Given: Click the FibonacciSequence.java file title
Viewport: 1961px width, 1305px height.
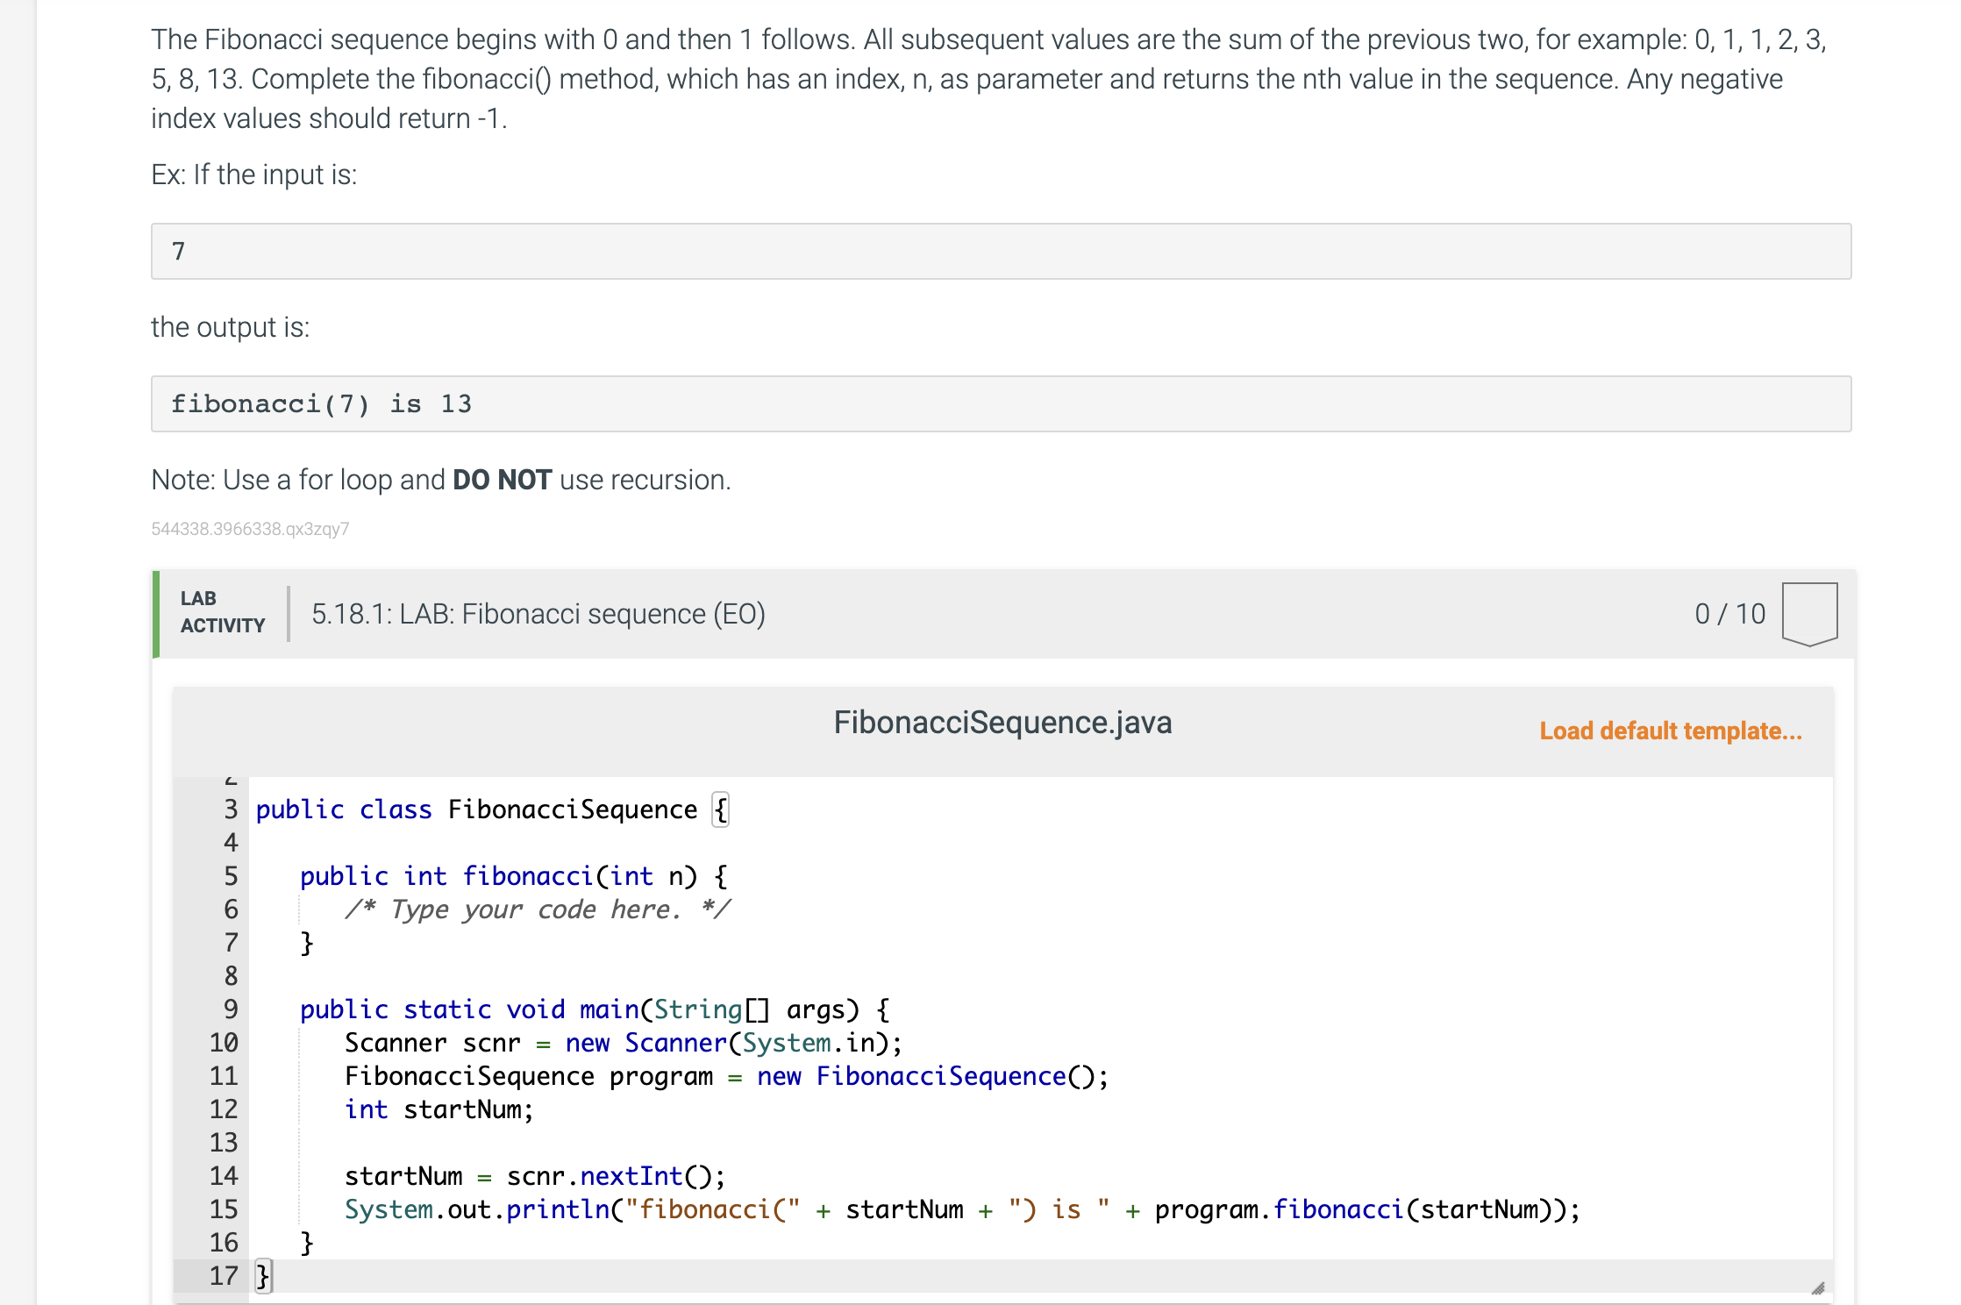Looking at the screenshot, I should (x=1002, y=723).
